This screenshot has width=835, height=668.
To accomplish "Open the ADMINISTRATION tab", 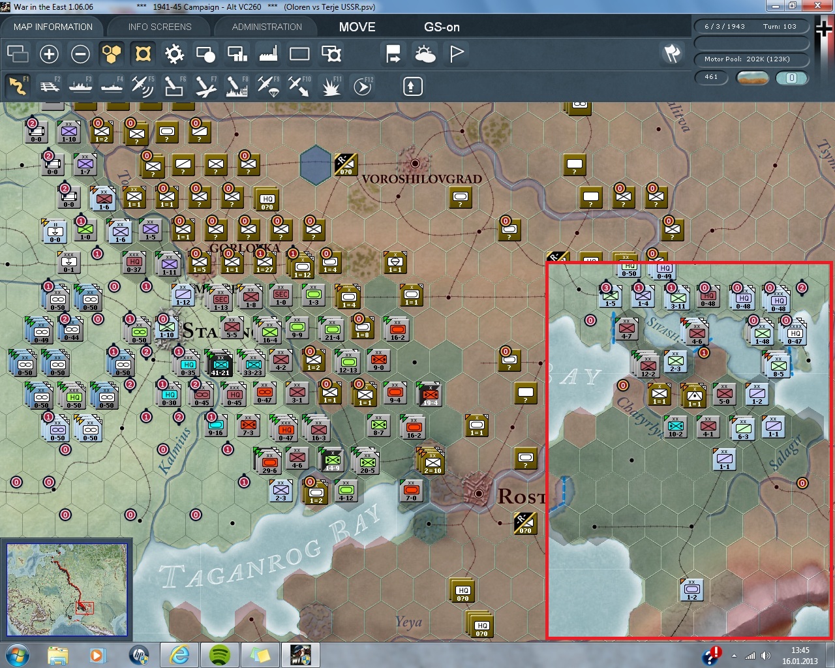I will click(x=267, y=27).
